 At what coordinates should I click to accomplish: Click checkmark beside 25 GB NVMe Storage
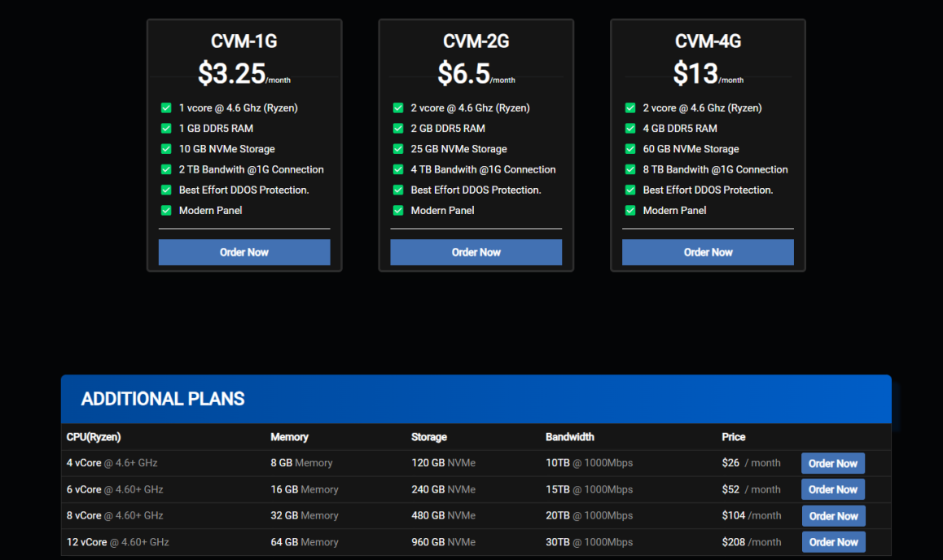pos(398,149)
